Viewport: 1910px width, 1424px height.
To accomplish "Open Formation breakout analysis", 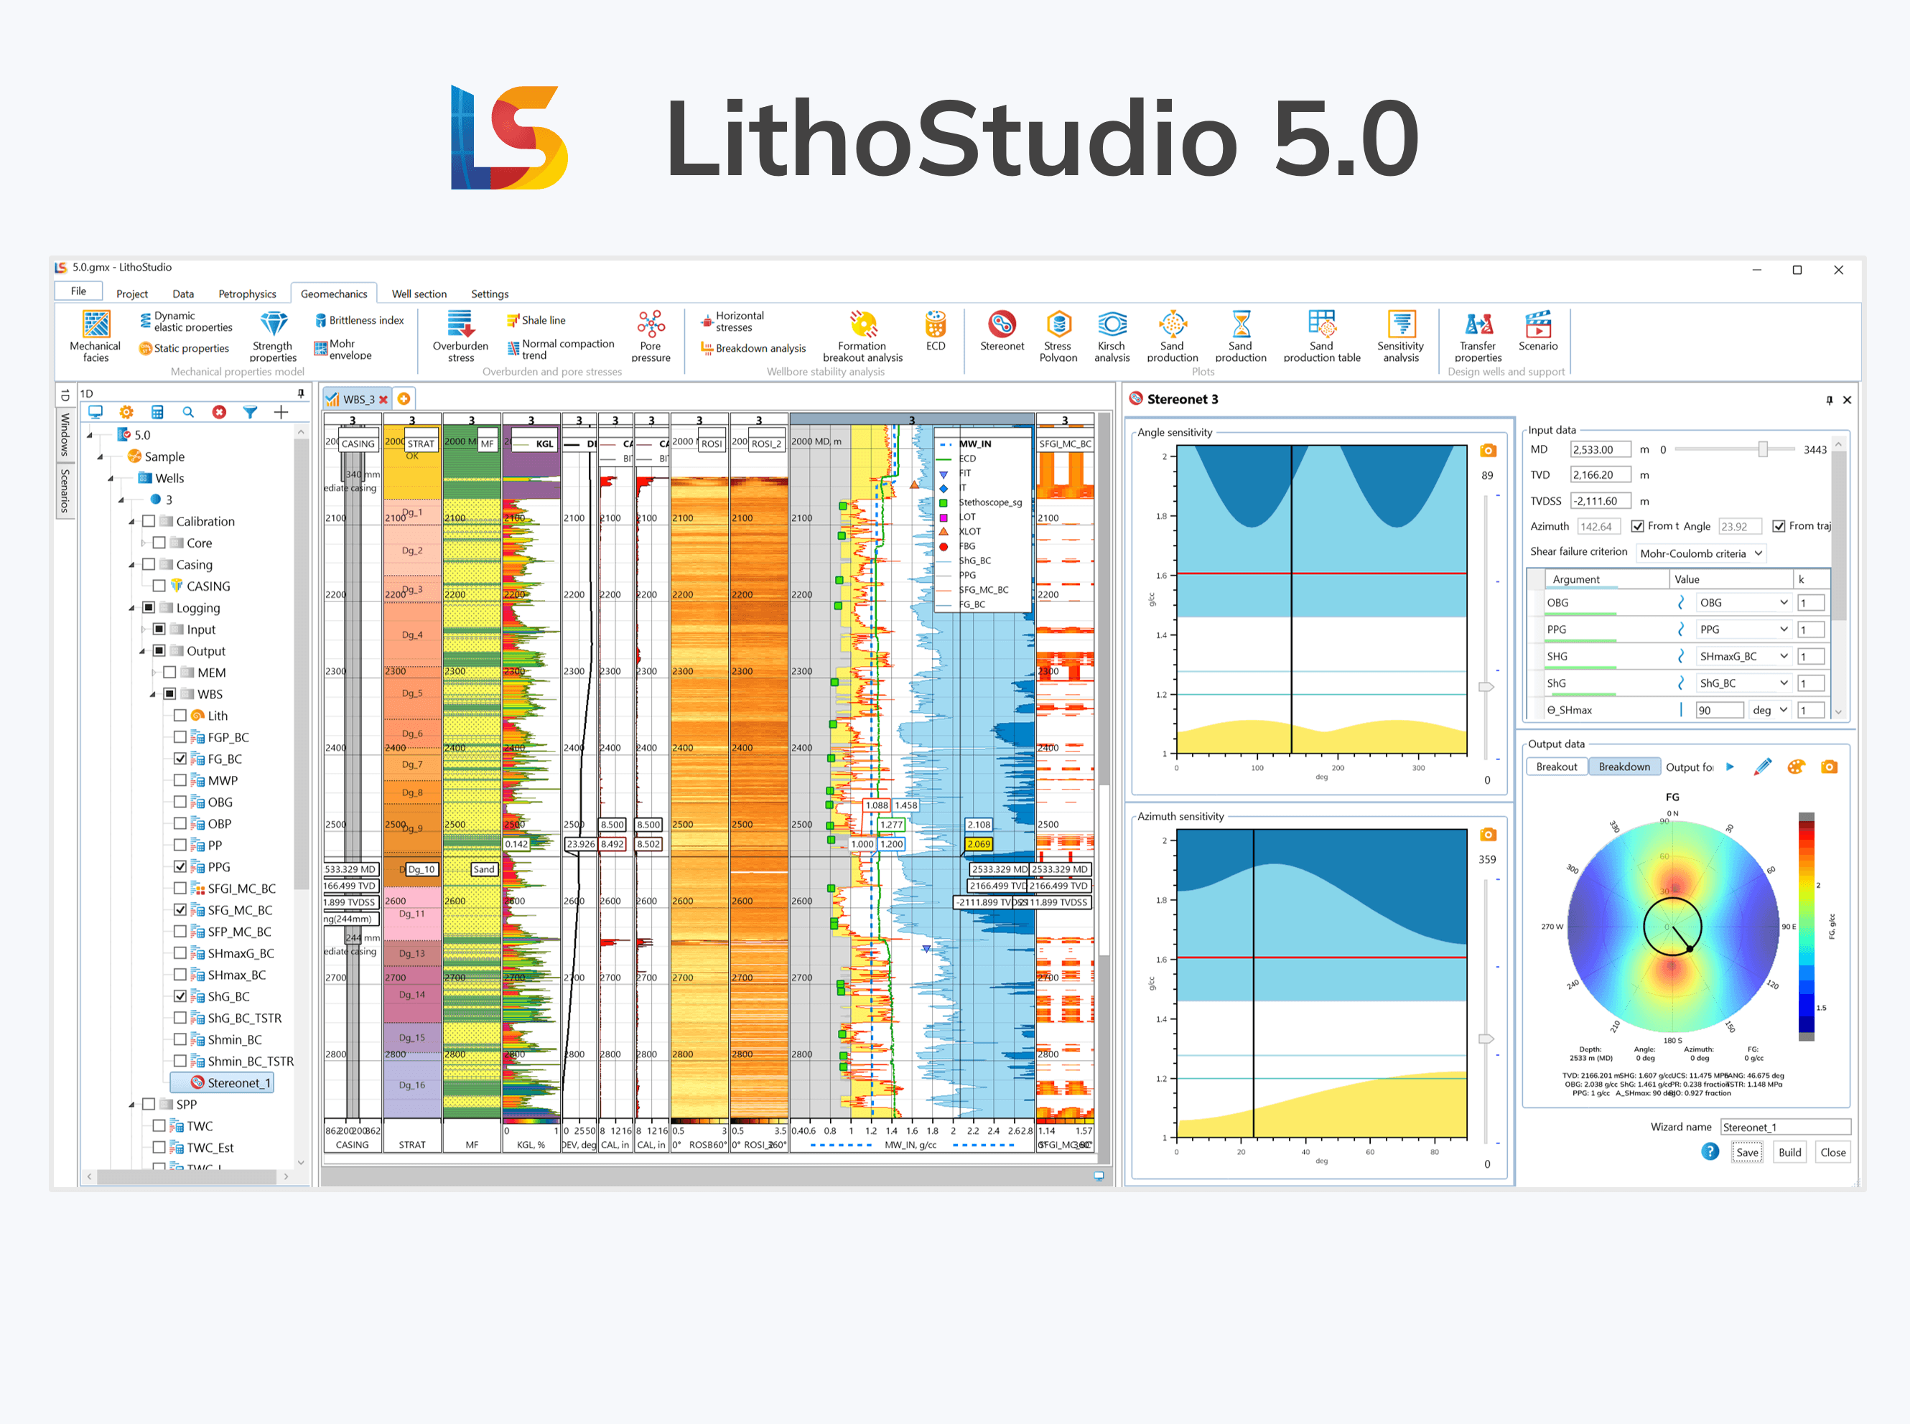I will click(x=862, y=336).
